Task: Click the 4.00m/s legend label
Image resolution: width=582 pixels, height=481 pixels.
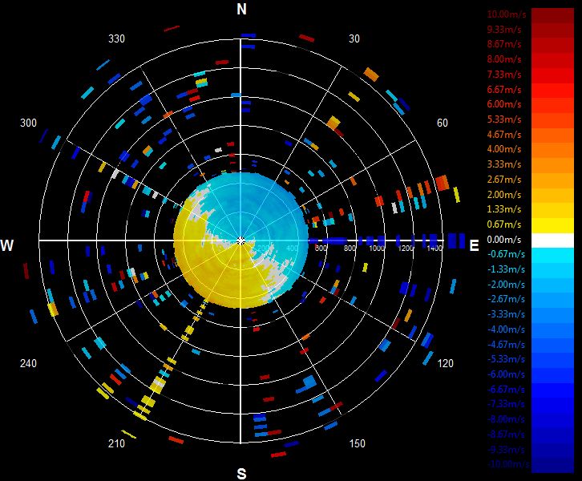Action: click(504, 149)
